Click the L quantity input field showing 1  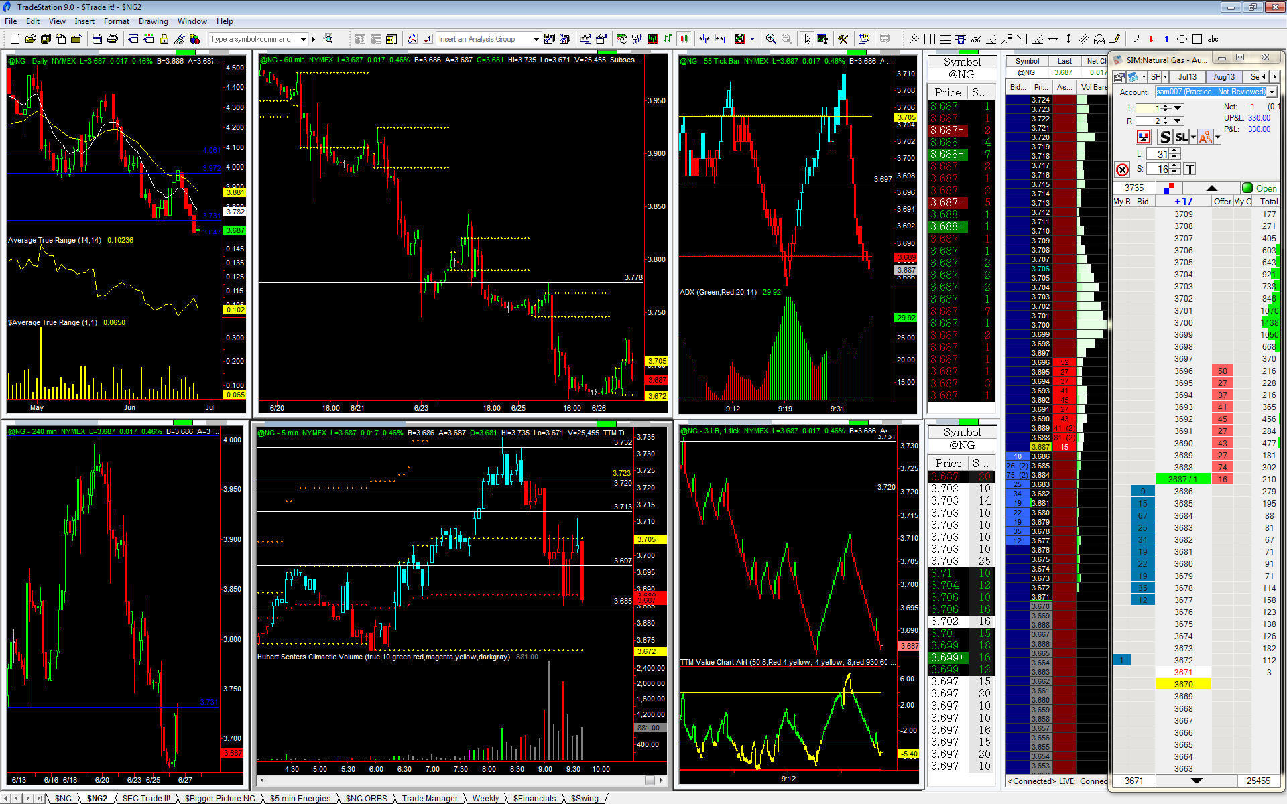tap(1148, 109)
